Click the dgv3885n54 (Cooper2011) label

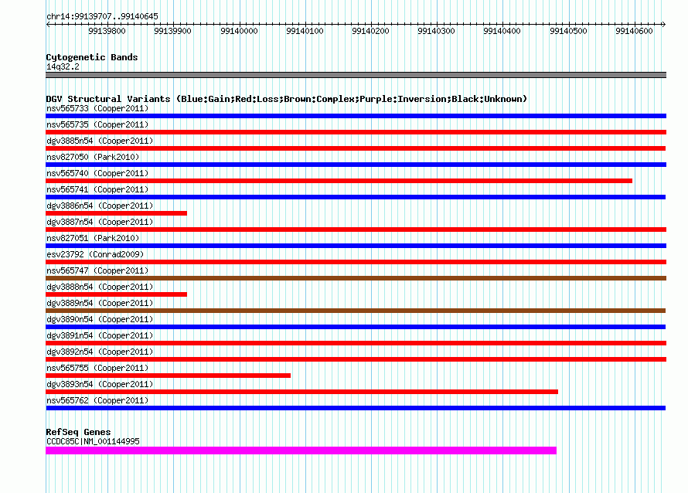click(x=100, y=141)
